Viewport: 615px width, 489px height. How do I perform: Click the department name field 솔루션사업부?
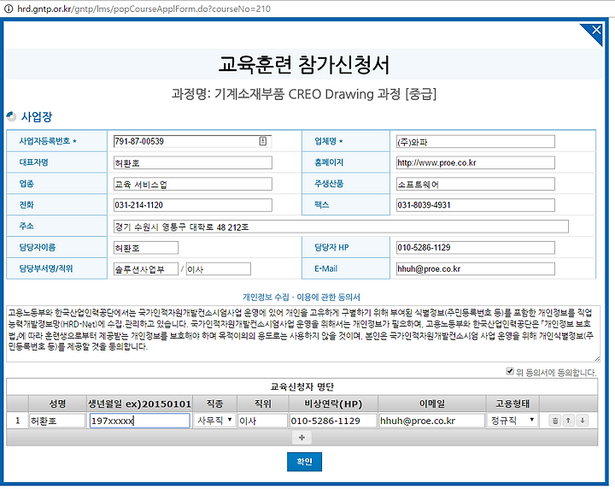tap(146, 269)
